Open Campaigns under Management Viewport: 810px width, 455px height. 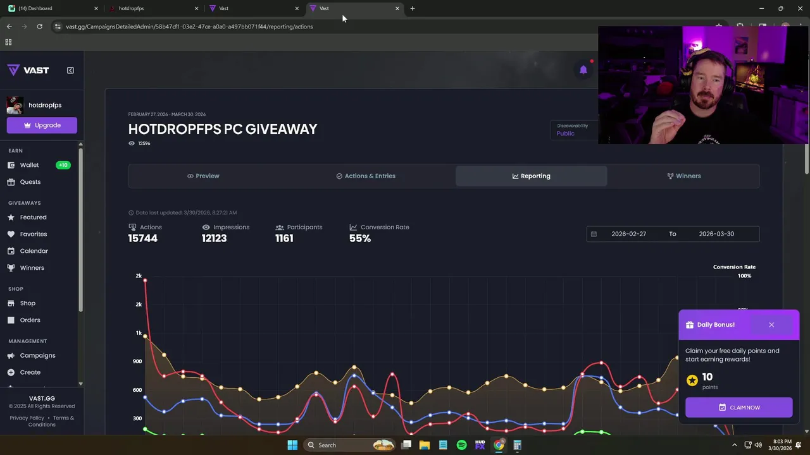tap(37, 355)
